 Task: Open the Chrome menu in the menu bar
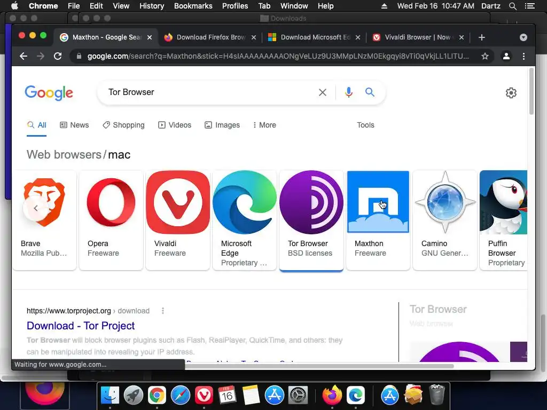[x=43, y=6]
